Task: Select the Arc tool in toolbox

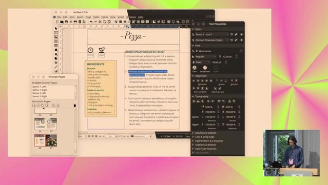Action: pyautogui.click(x=56, y=58)
